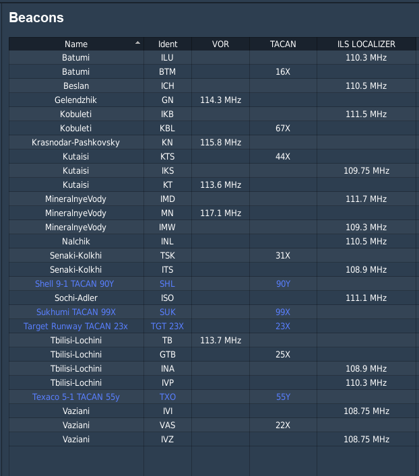Click the Beslan beacon name
This screenshot has height=476, width=419.
[x=75, y=86]
